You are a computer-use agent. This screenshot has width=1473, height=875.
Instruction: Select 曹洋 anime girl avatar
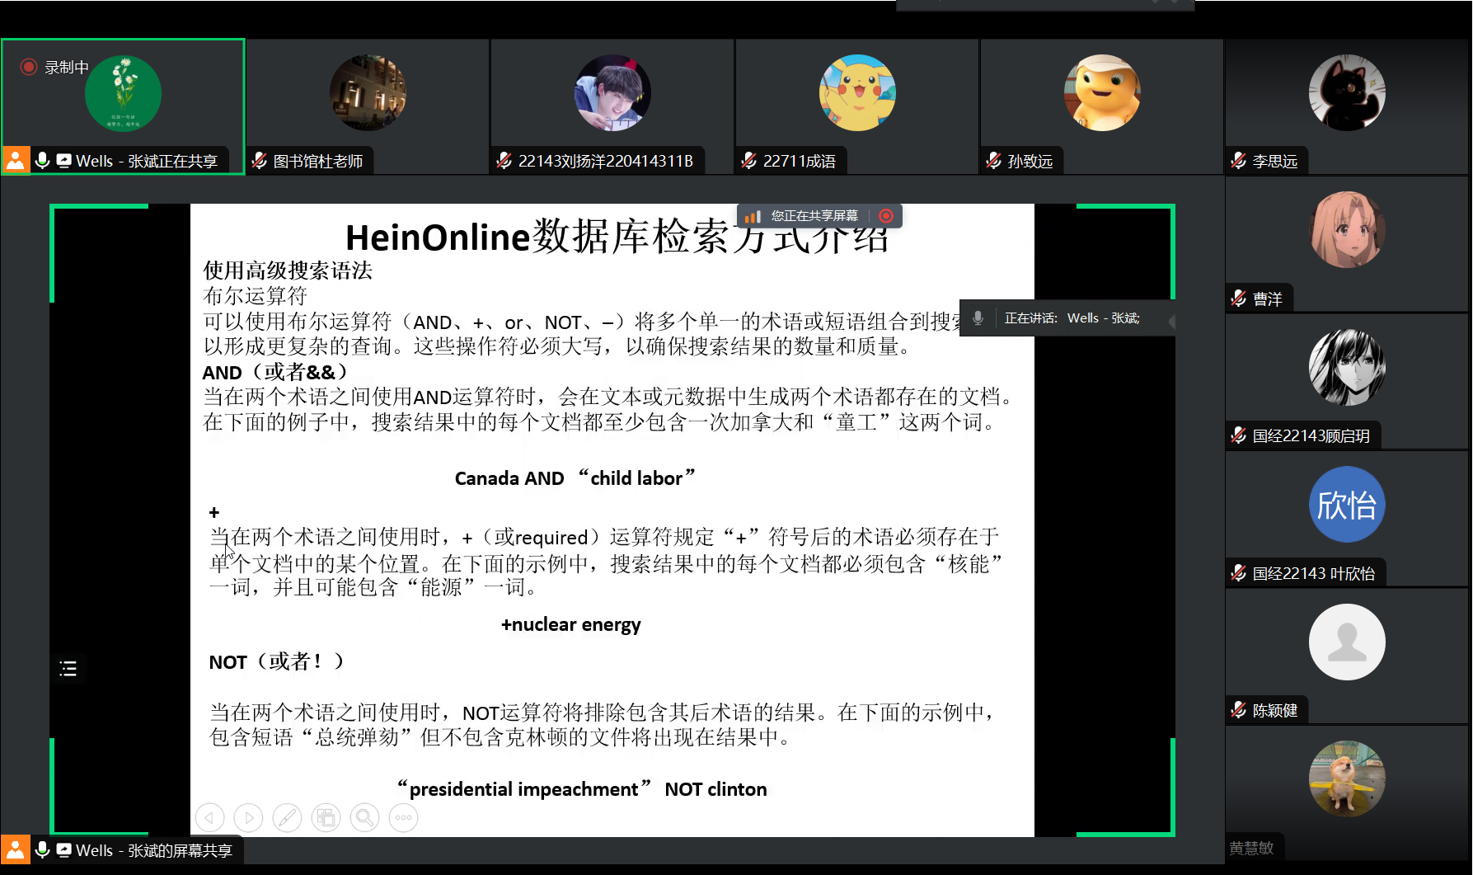(1347, 230)
